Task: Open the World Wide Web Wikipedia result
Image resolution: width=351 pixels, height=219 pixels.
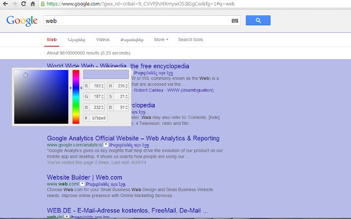Action: point(118,66)
